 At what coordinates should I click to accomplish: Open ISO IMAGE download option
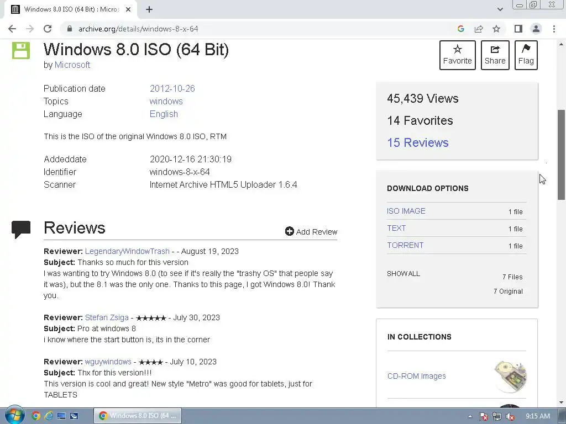pos(406,211)
